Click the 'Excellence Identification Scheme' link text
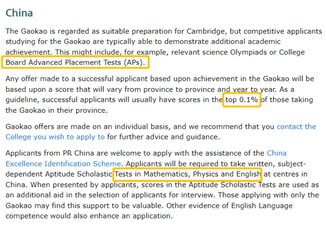Image resolution: width=326 pixels, height=225 pixels. [63, 164]
